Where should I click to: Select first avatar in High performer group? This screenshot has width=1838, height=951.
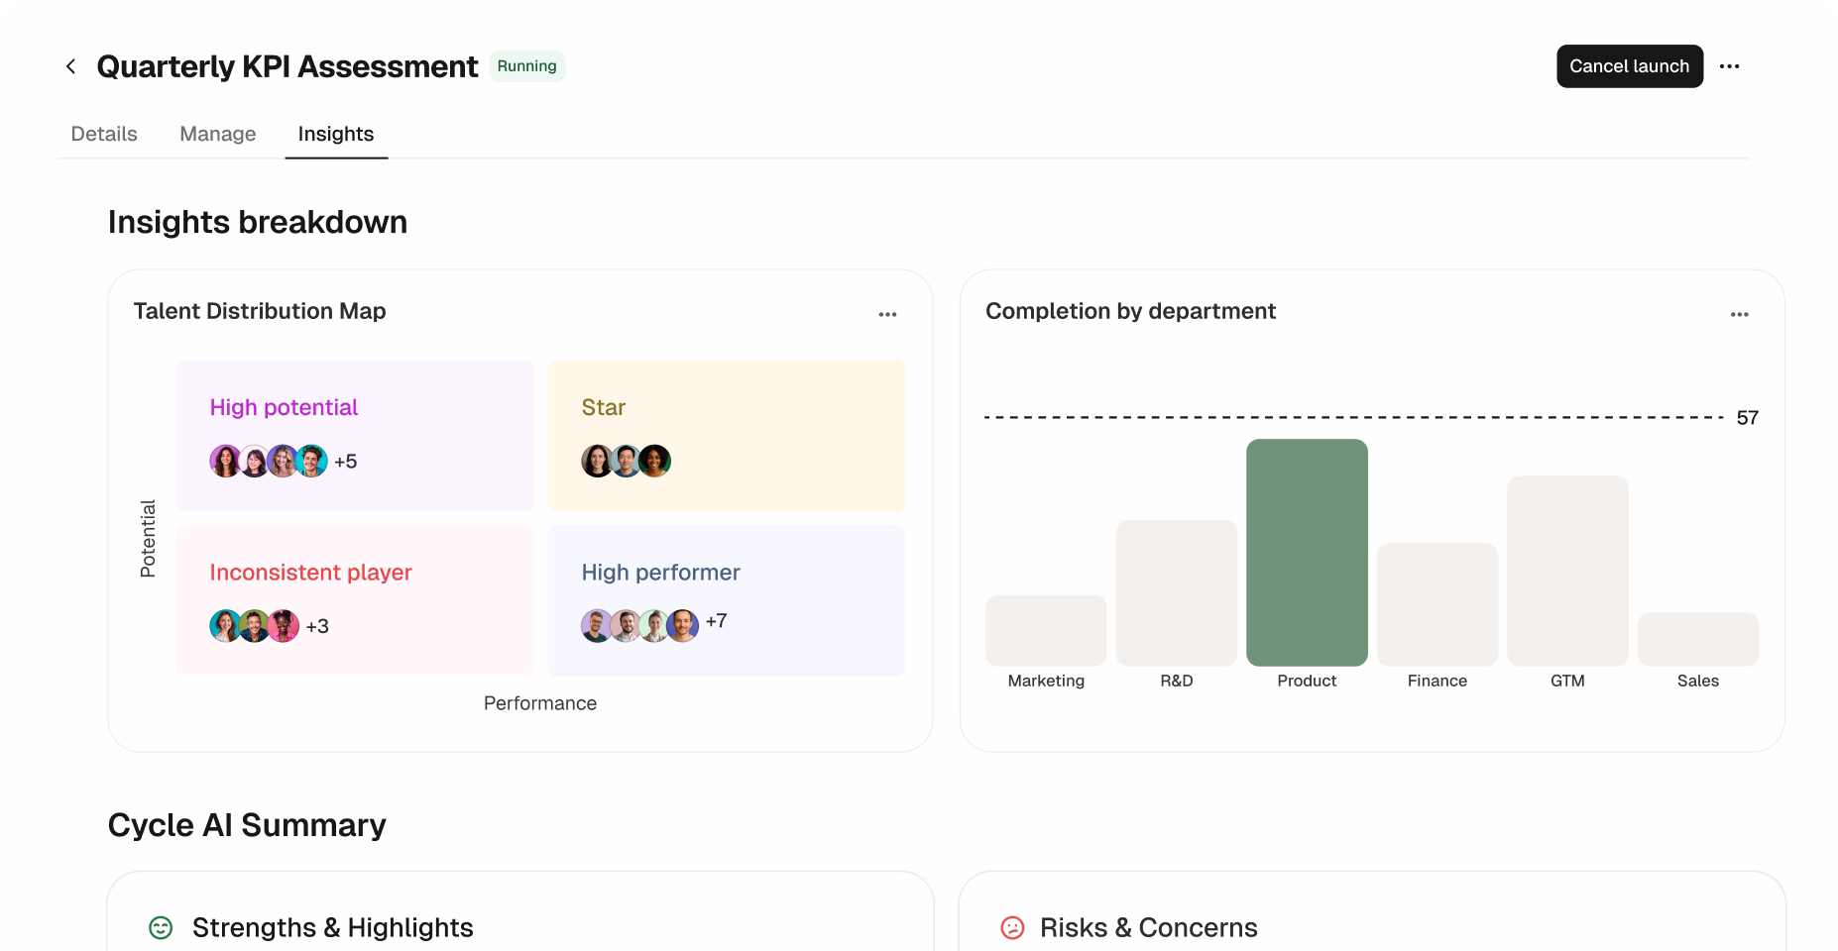pos(597,626)
